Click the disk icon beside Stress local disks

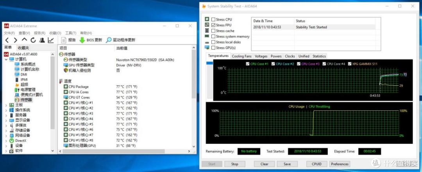point(207,42)
